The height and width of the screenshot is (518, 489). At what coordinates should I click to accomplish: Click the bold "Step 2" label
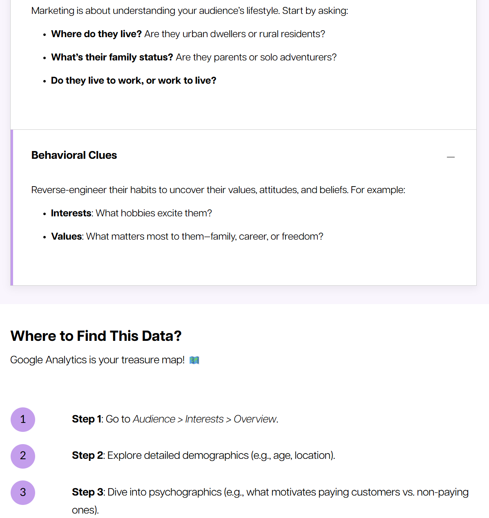pos(87,456)
